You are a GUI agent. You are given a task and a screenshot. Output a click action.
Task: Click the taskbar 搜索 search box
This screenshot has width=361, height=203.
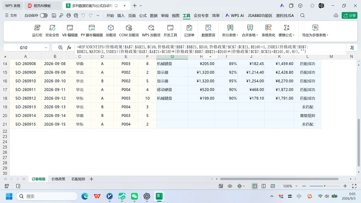pyautogui.click(x=47, y=196)
